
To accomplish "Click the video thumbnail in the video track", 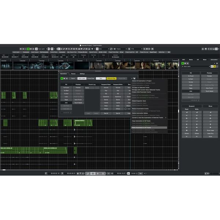I will pos(37,65).
